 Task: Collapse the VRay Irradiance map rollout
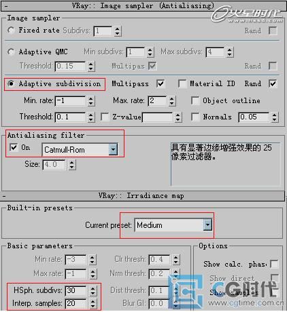(4, 196)
